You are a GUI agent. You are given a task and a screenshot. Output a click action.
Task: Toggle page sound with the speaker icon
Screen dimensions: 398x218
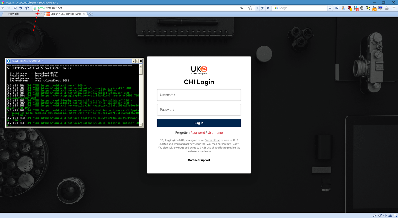pyautogui.click(x=385, y=215)
